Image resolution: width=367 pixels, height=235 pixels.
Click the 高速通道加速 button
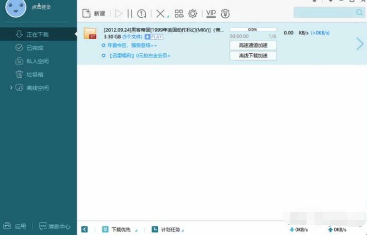(253, 45)
